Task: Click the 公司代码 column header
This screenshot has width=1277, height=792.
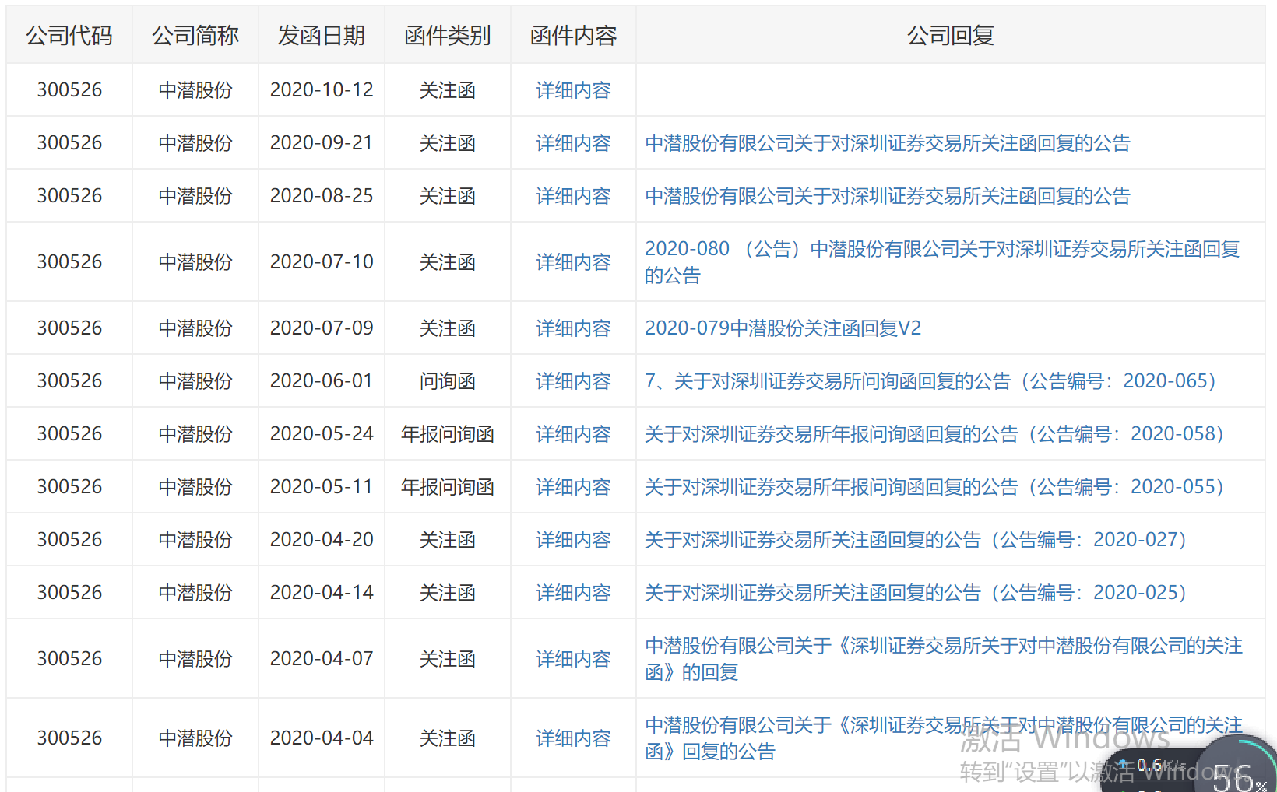Action: pos(69,36)
